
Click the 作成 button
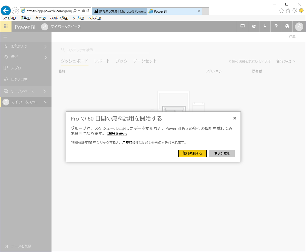(x=290, y=37)
